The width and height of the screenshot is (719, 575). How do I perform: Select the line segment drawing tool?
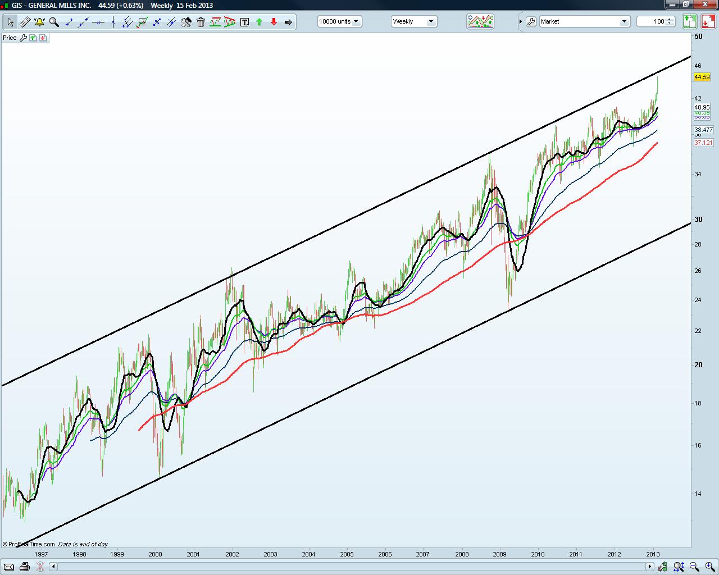[69, 22]
